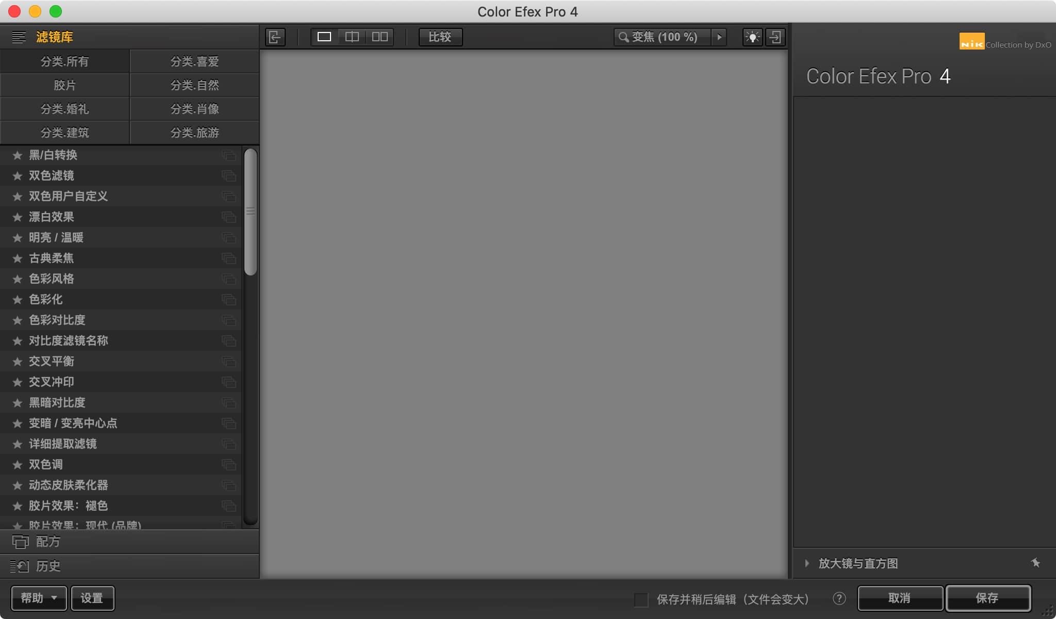The width and height of the screenshot is (1056, 619).
Task: Favorite the 交叉冲印 filter star
Action: click(x=17, y=382)
